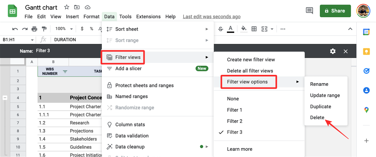Collapse the row group minus button
Image resolution: width=376 pixels, height=157 pixels.
click(x=5, y=98)
